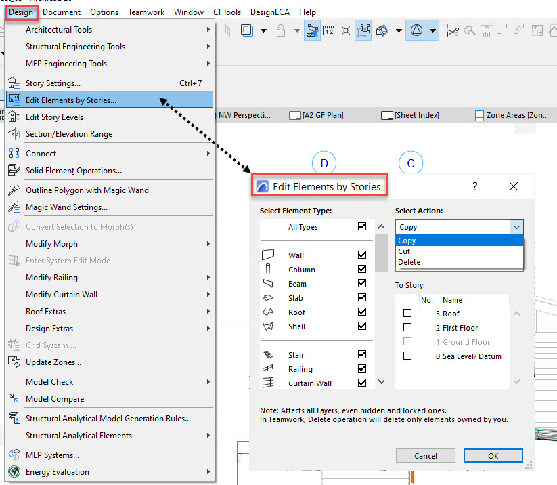Select the scissors trim tool
This screenshot has height=485, width=557.
[453, 31]
